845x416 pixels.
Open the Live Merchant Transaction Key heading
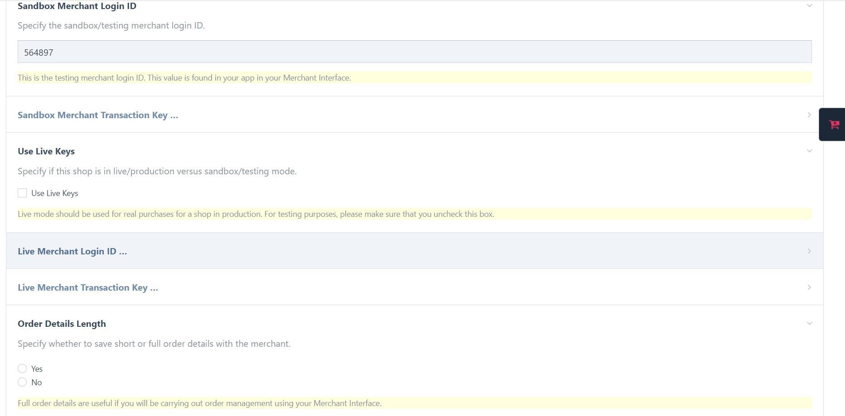click(x=88, y=287)
